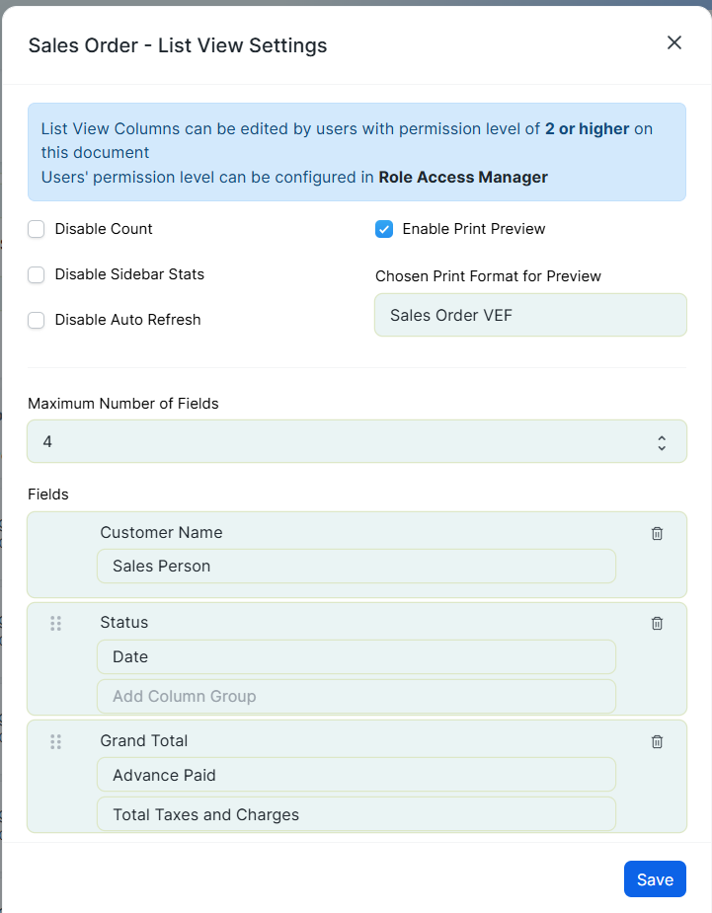Save the list view settings

tap(655, 879)
